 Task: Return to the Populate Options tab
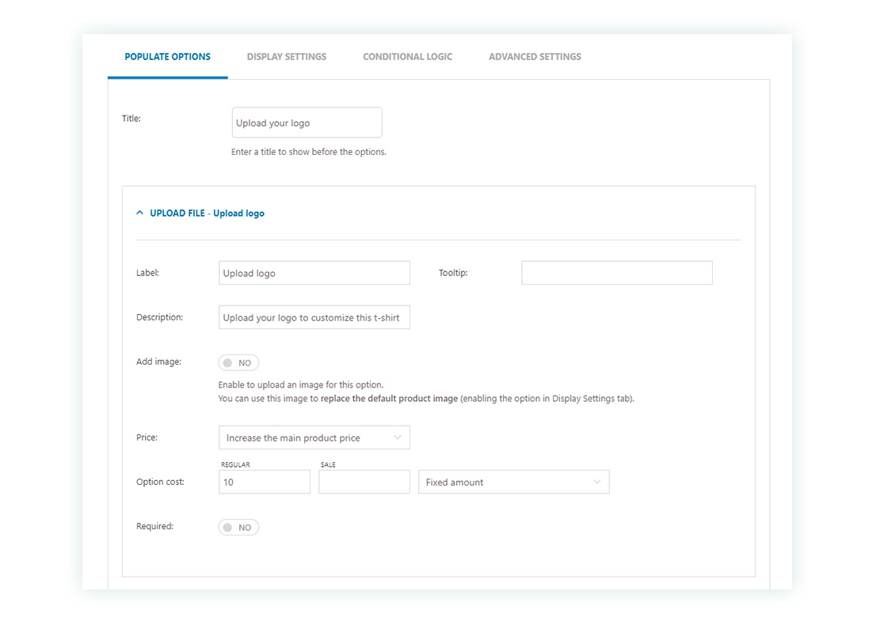pyautogui.click(x=167, y=56)
